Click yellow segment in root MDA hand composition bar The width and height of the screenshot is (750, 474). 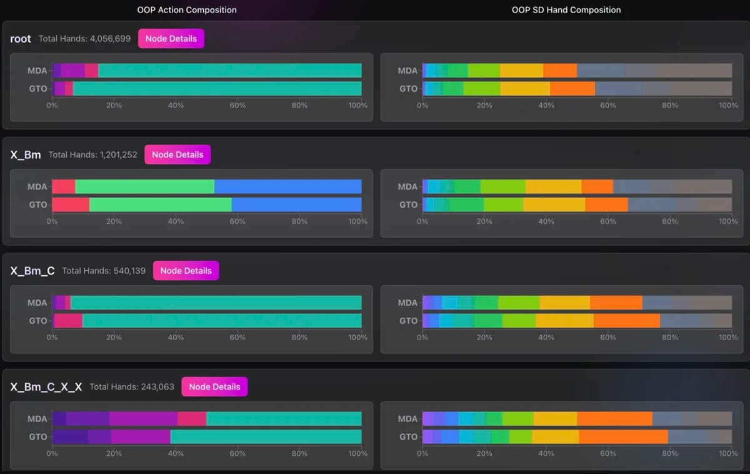(x=521, y=71)
